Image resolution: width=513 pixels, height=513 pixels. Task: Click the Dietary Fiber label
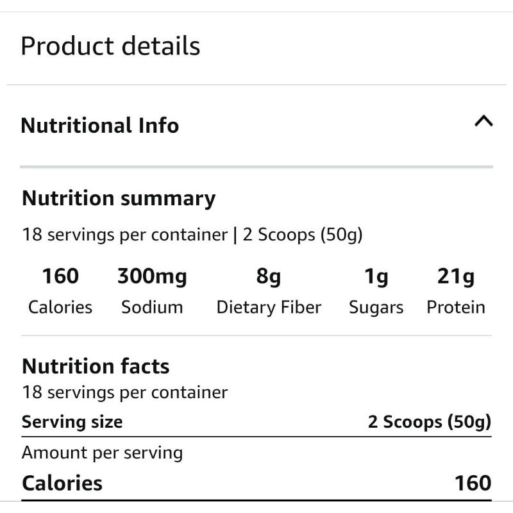[x=269, y=307]
